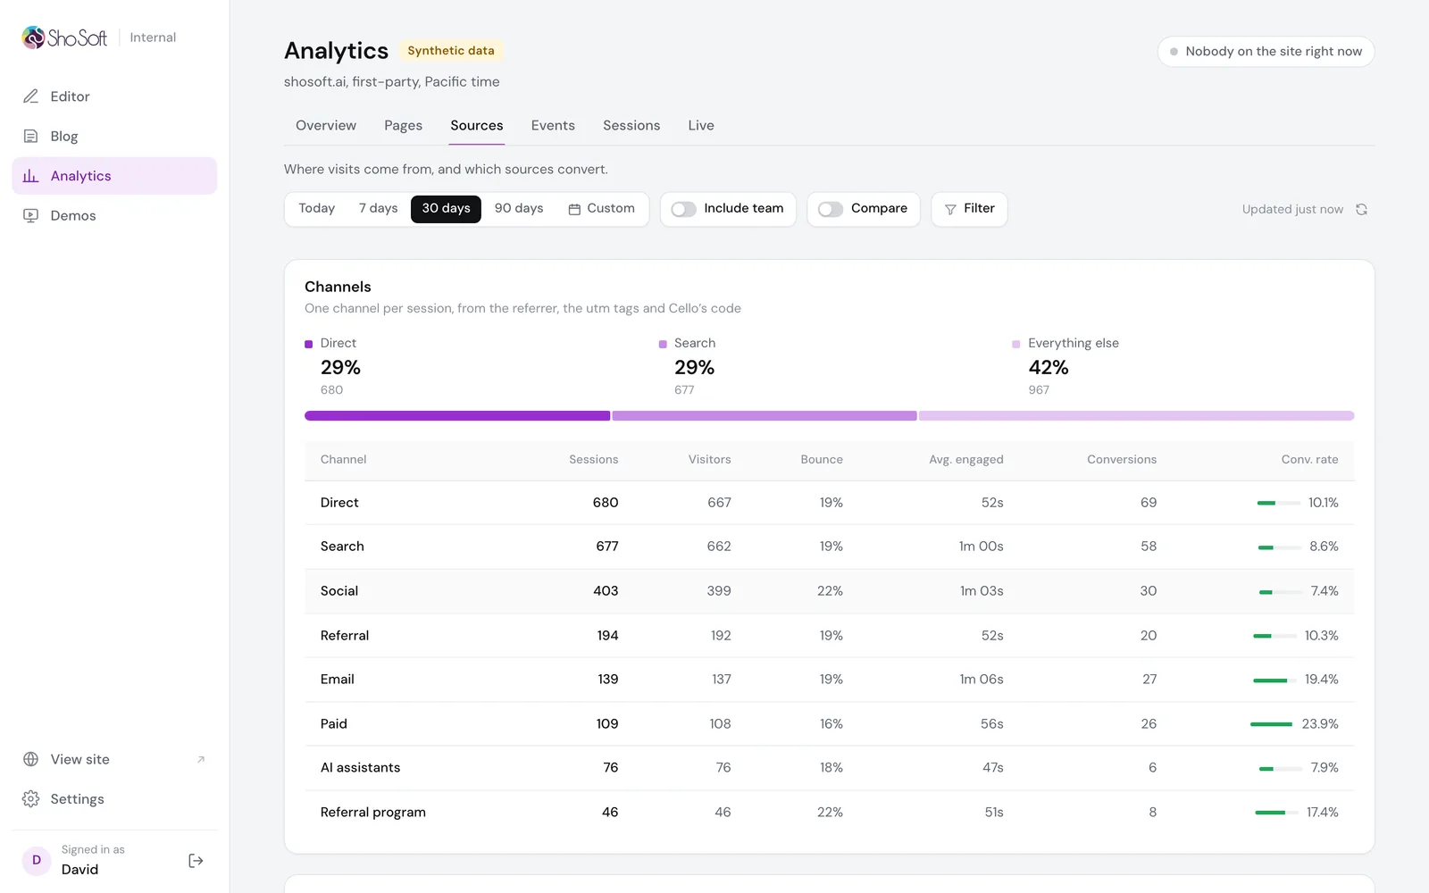
Task: Click the medium purple Search bar segment
Action: [765, 416]
